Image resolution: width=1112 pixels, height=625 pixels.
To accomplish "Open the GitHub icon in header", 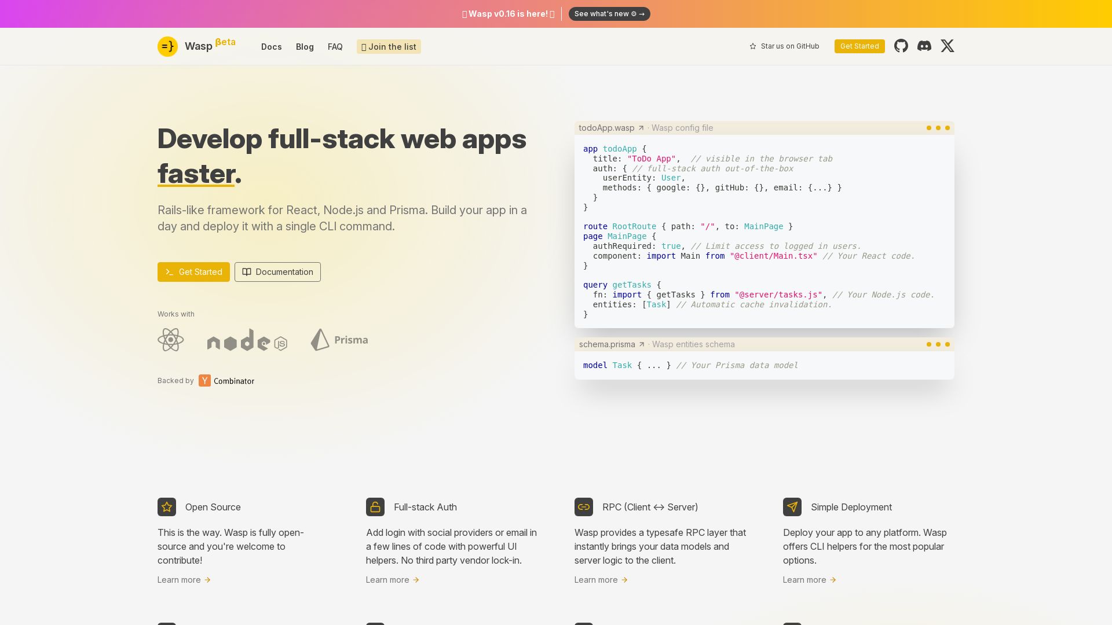I will [901, 46].
